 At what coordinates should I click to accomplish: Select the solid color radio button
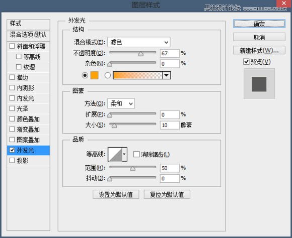(x=85, y=75)
